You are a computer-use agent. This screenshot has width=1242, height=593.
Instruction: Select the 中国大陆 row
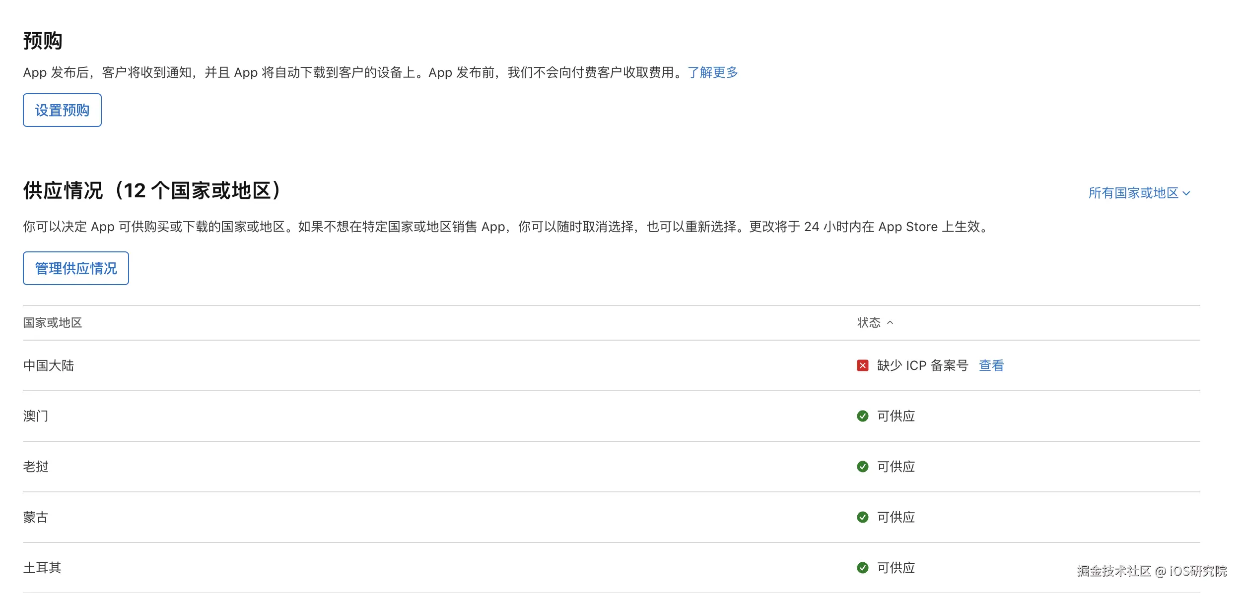coord(48,365)
